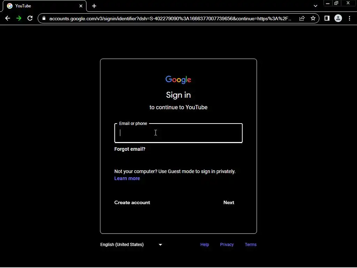The width and height of the screenshot is (357, 268).
Task: Open the English (United States) language dropdown
Action: click(131, 245)
